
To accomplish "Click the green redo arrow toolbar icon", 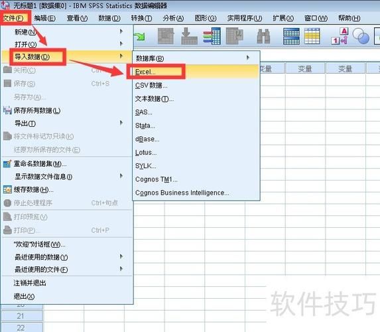I will pos(139,37).
